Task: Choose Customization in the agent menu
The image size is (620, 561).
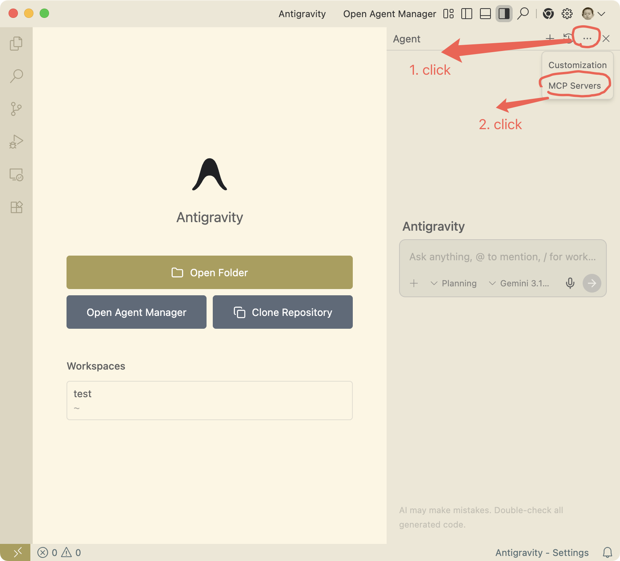Action: (577, 65)
